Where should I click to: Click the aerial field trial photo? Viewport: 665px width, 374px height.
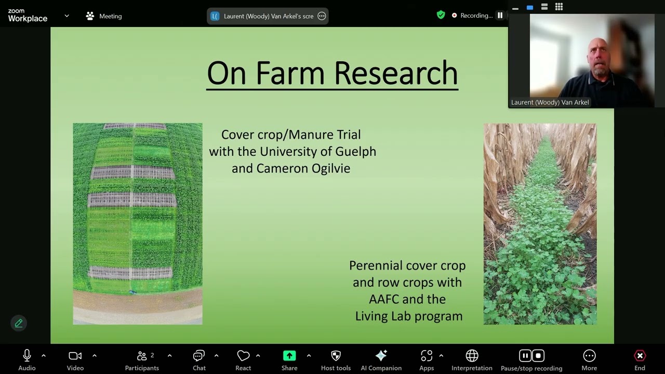(138, 224)
